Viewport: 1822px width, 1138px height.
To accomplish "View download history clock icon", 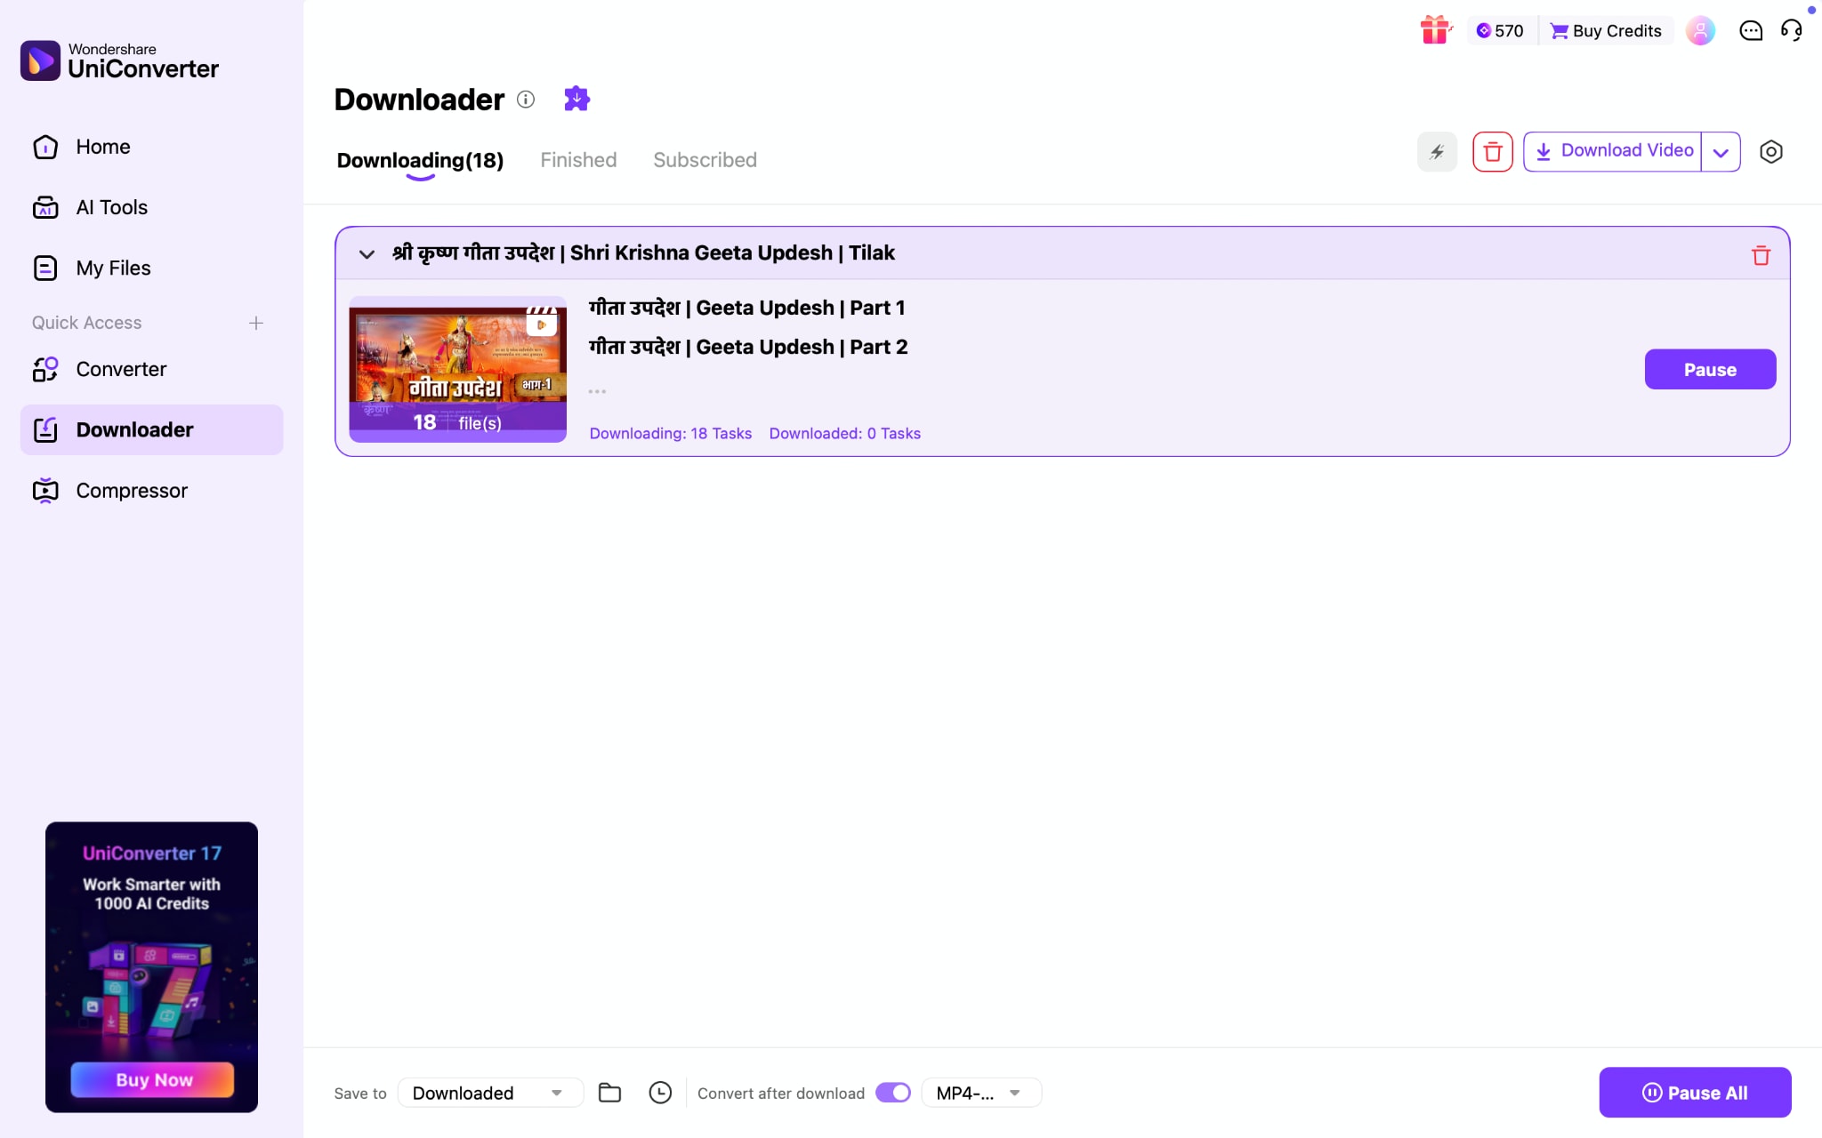I will (659, 1092).
